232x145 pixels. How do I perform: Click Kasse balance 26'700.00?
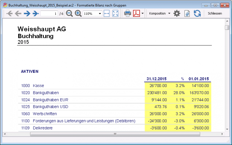click(158, 86)
